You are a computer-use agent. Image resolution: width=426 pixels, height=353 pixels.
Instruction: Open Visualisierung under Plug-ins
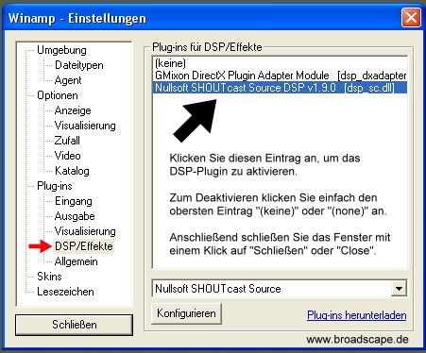(x=85, y=231)
